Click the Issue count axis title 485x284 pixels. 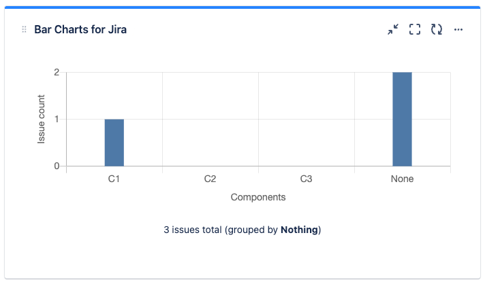tap(42, 120)
